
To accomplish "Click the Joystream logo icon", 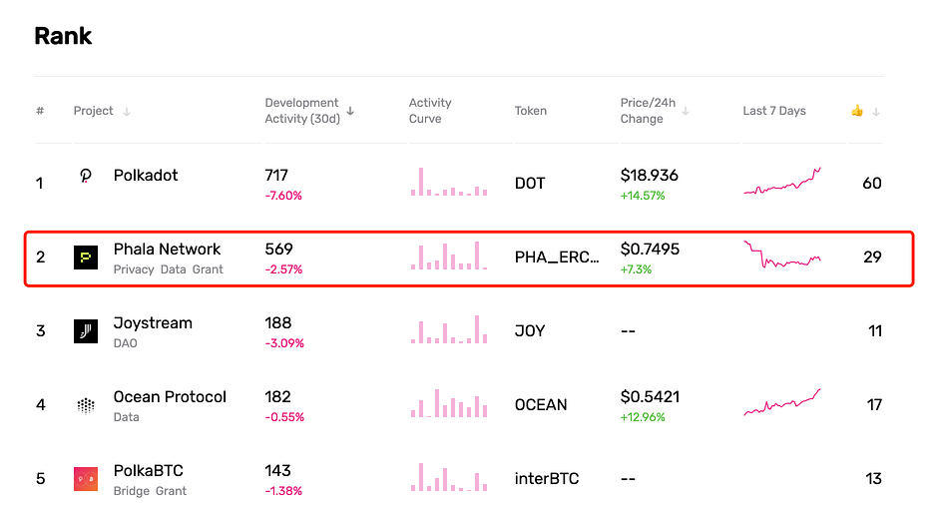I will [86, 331].
